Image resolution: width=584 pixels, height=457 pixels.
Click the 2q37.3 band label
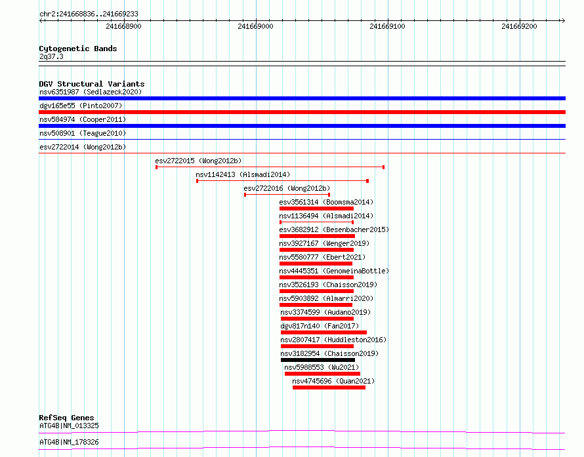coord(51,56)
